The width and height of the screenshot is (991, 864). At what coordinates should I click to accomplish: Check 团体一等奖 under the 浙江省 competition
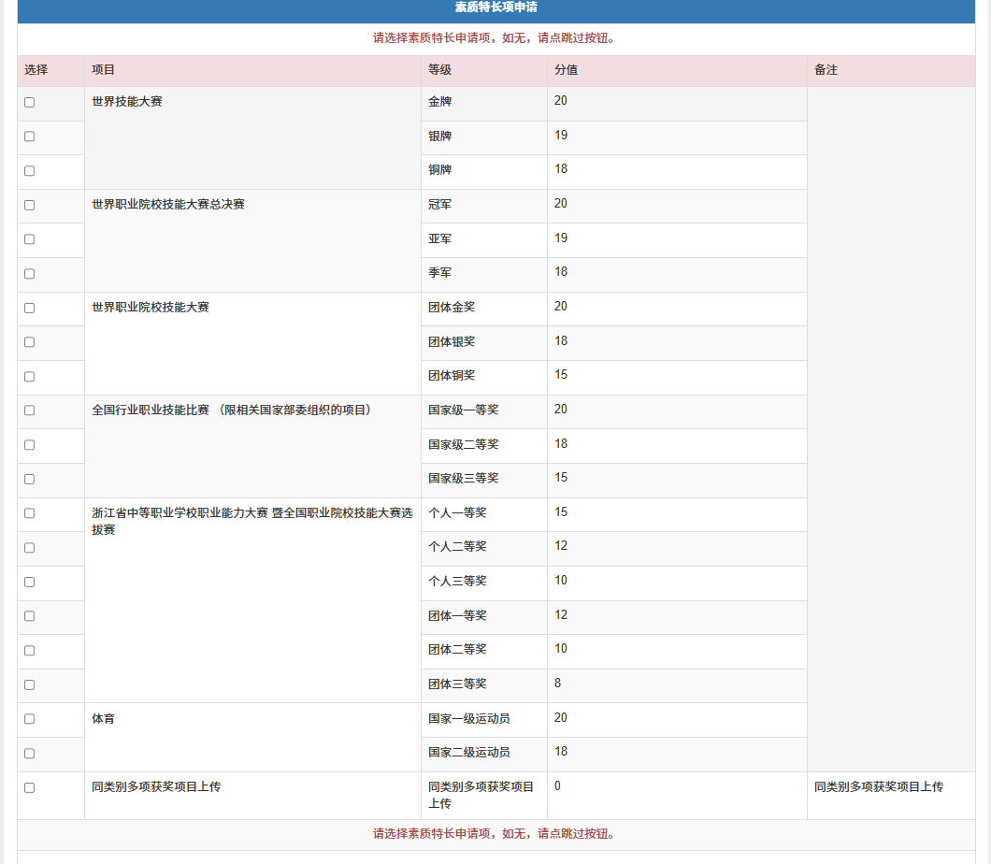(28, 617)
